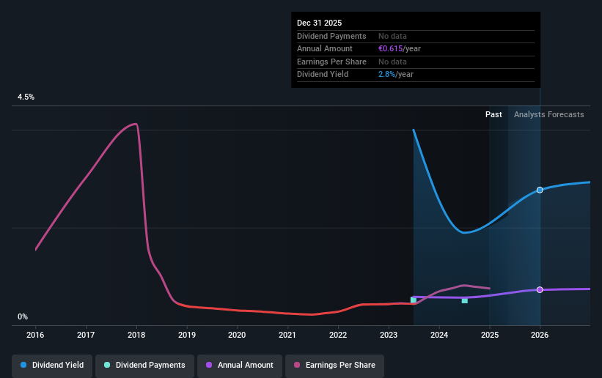Image resolution: width=602 pixels, height=378 pixels.
Task: Click the teal dividend payment square at mid-2024
Action: (x=465, y=300)
